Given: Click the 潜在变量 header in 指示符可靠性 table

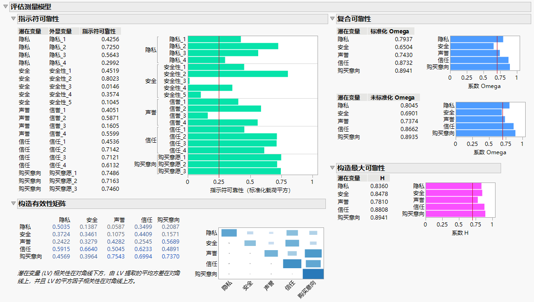Looking at the screenshot, I should coord(30,31).
